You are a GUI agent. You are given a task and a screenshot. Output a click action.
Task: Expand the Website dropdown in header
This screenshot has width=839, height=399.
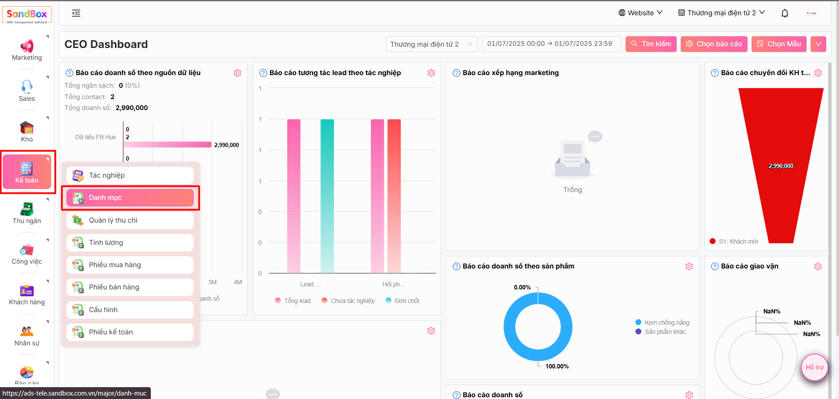coord(641,13)
